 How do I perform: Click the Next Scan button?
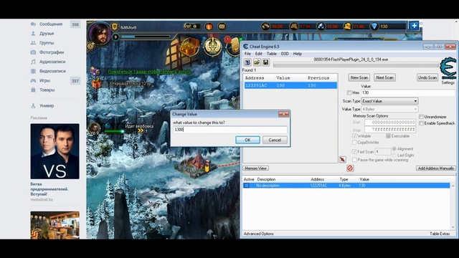384,77
